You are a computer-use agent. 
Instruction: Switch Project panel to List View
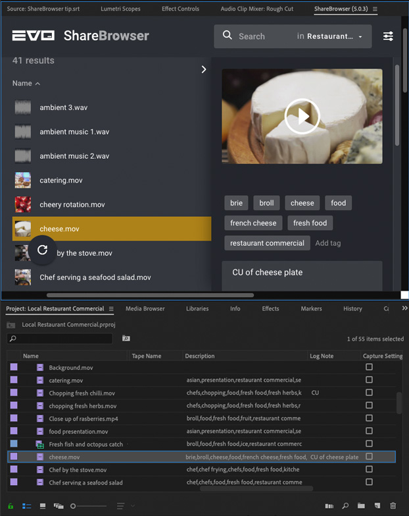pyautogui.click(x=26, y=506)
